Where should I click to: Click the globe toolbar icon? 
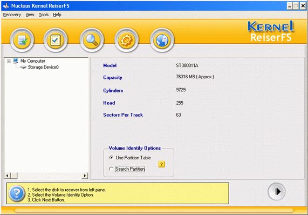[162, 40]
